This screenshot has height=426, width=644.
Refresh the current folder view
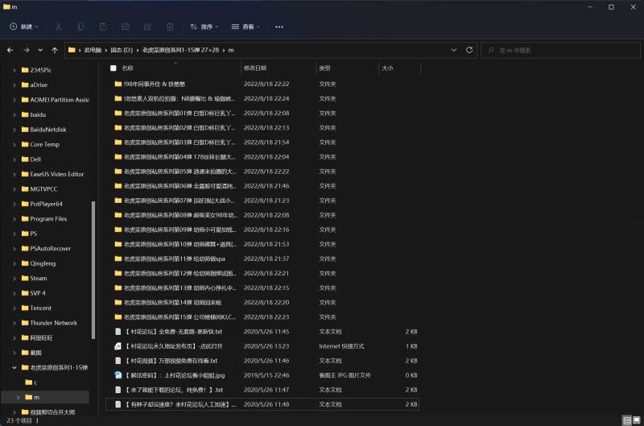[469, 50]
